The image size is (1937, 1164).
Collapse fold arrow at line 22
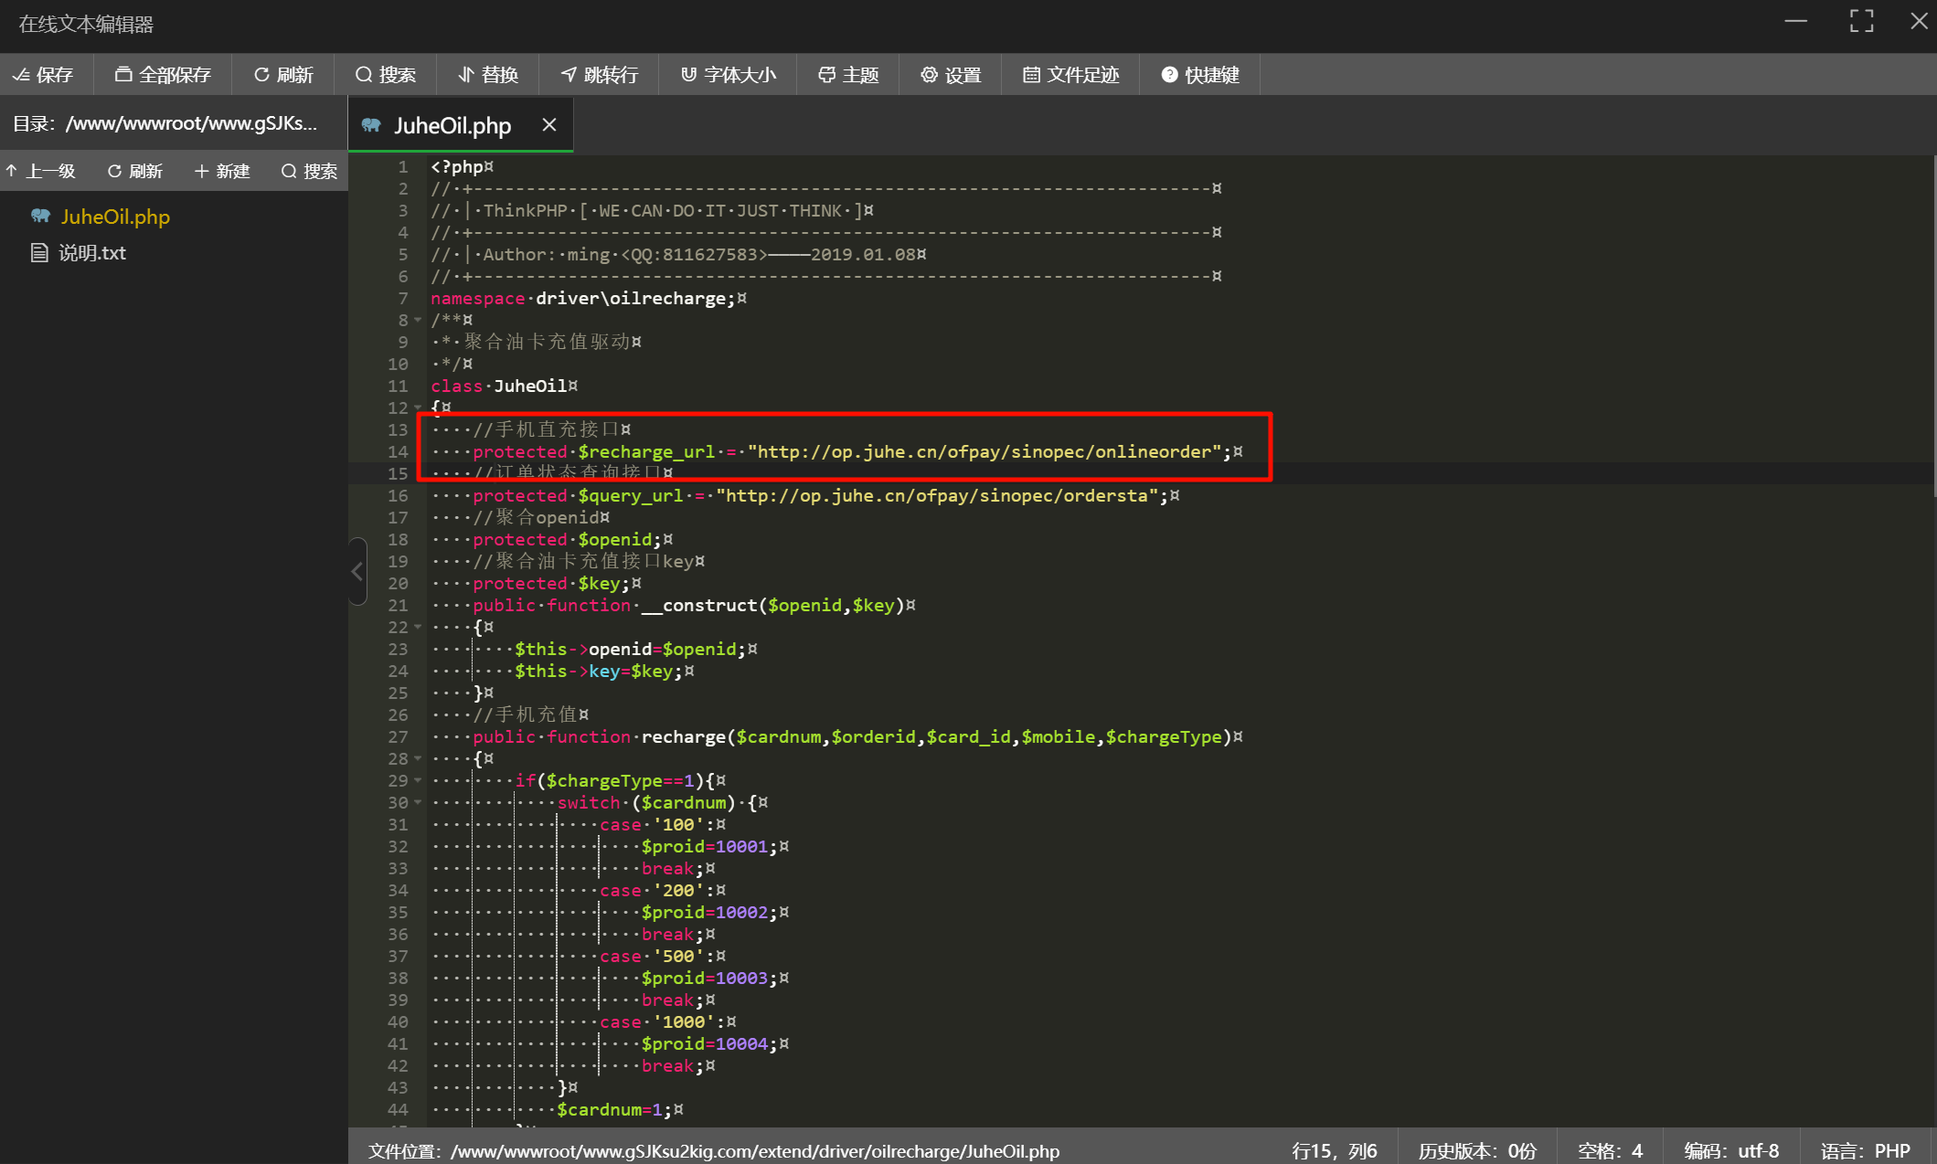tap(418, 627)
